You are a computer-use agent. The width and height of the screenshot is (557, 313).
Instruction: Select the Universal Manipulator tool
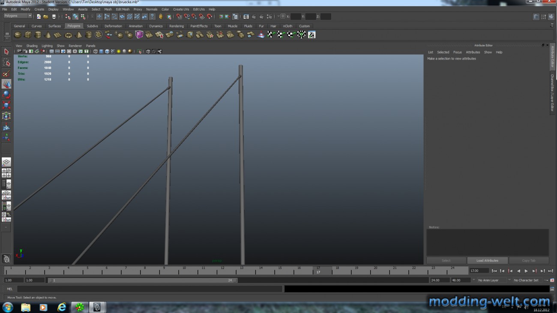[6, 116]
